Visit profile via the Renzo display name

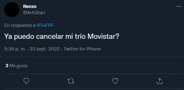[30, 6]
